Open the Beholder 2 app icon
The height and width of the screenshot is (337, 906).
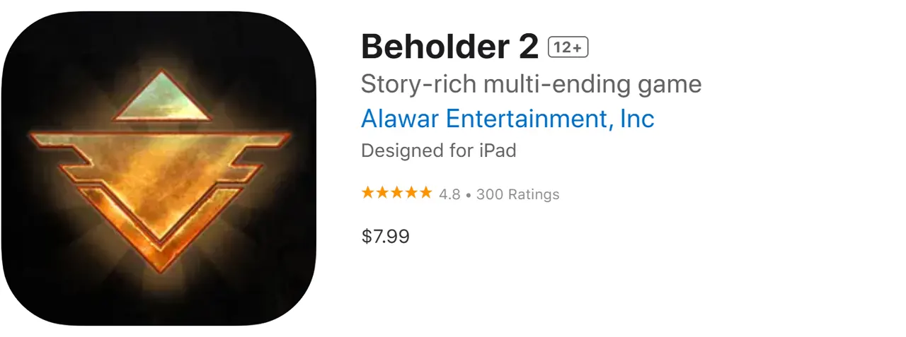pyautogui.click(x=159, y=168)
